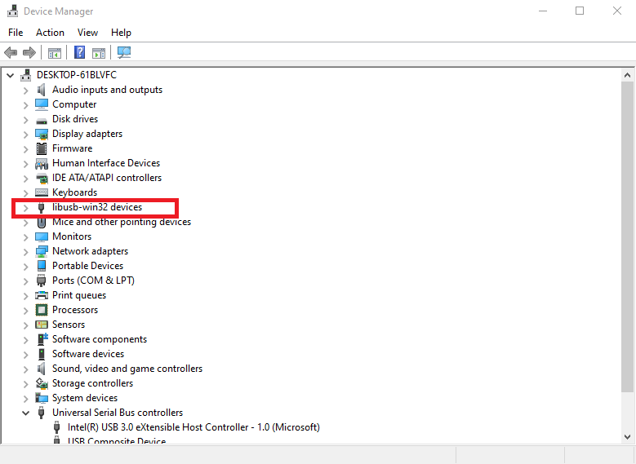Select the libusb-win32 devices label
The image size is (636, 464).
[97, 207]
